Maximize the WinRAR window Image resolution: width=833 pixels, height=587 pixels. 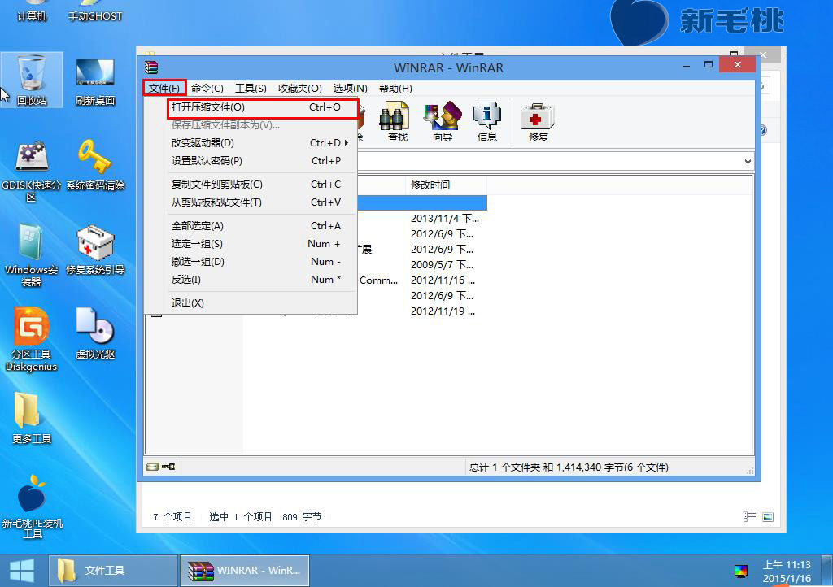click(709, 65)
